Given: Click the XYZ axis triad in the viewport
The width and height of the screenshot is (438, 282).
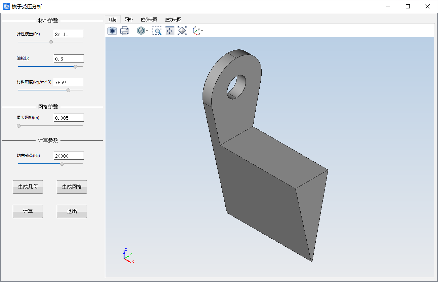Looking at the screenshot, I should pos(128,255).
